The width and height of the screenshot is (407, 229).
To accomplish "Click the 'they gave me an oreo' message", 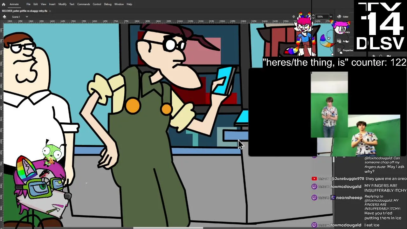I will click(x=386, y=179).
